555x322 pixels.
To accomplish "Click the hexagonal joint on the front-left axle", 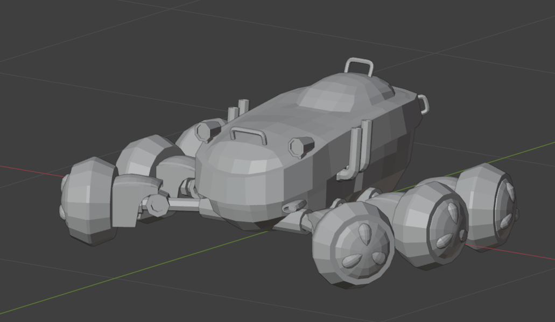I will coord(157,205).
